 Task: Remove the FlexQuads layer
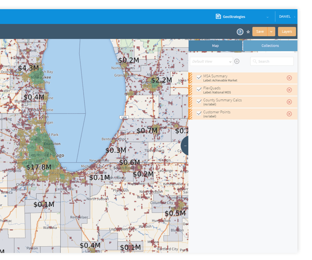[289, 90]
